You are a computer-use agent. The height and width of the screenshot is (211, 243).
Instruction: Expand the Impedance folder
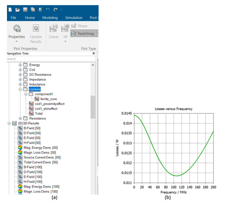click(20, 79)
